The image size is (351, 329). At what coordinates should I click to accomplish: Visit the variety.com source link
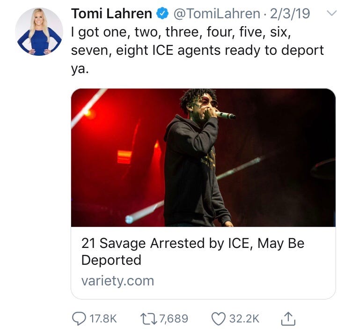tap(117, 281)
